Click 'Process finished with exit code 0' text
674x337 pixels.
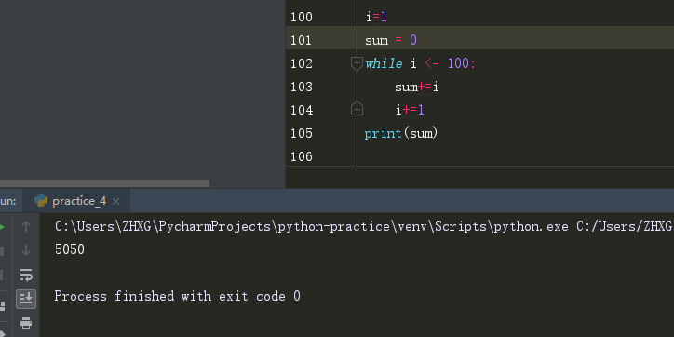pos(177,296)
